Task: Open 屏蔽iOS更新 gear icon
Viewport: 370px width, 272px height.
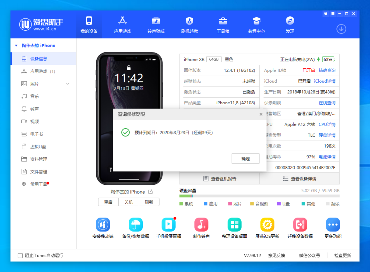Action: [x=267, y=225]
